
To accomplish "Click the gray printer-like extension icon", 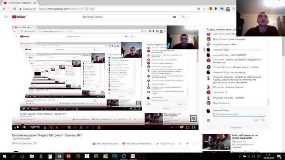I will (228, 9).
